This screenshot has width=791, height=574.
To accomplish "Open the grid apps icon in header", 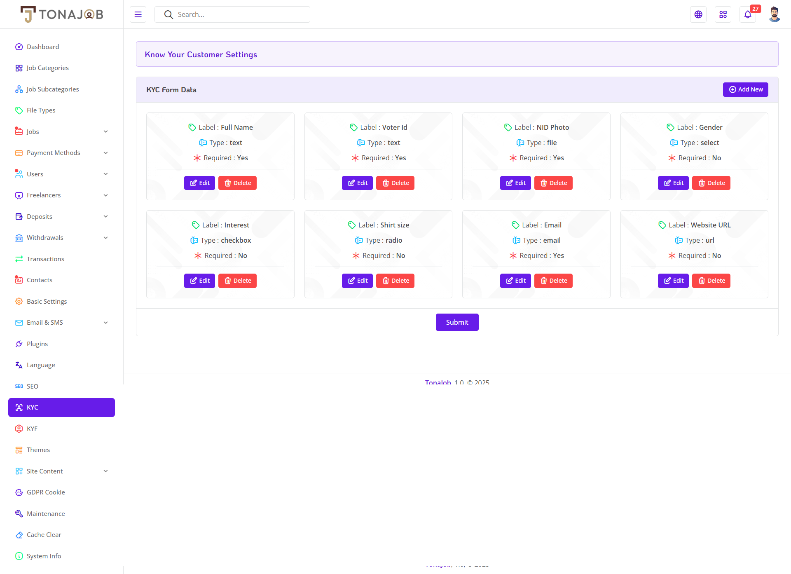I will (723, 14).
